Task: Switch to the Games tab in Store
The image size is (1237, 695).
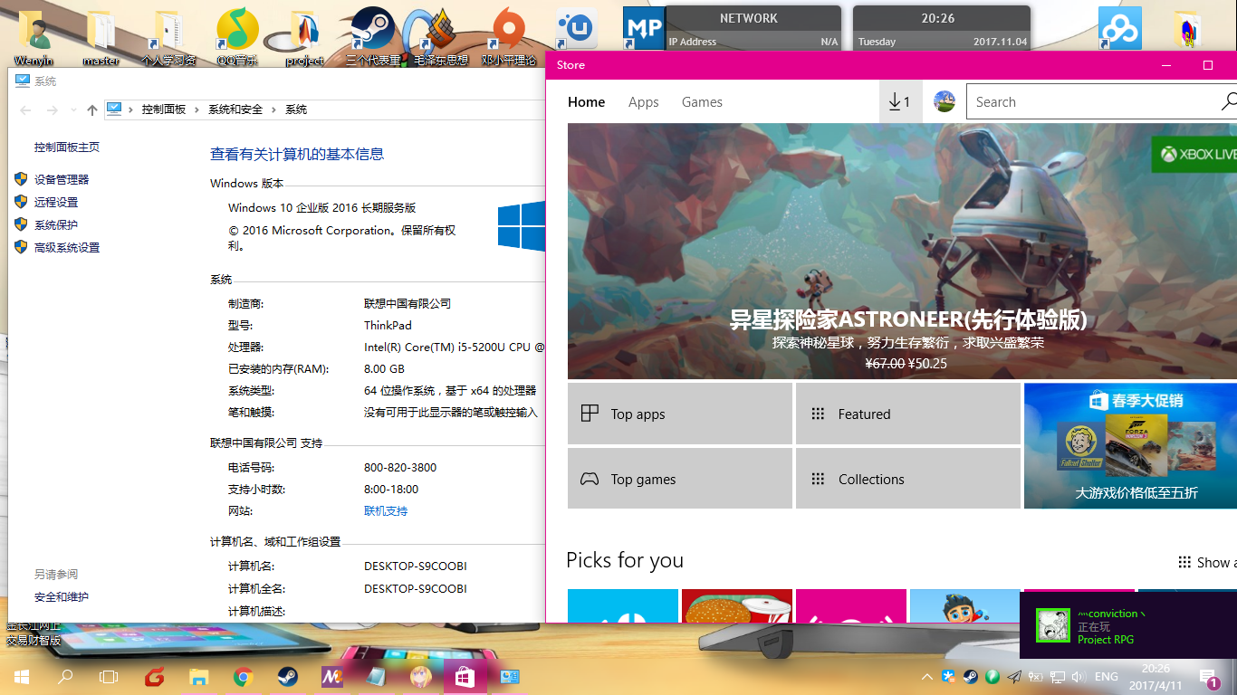Action: coord(702,102)
